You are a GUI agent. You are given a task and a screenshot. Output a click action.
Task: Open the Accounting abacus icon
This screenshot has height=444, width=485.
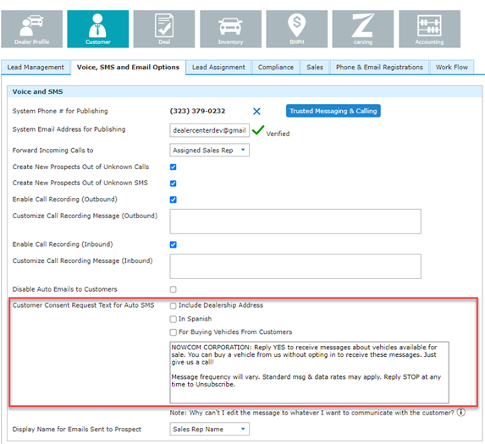pos(429,29)
